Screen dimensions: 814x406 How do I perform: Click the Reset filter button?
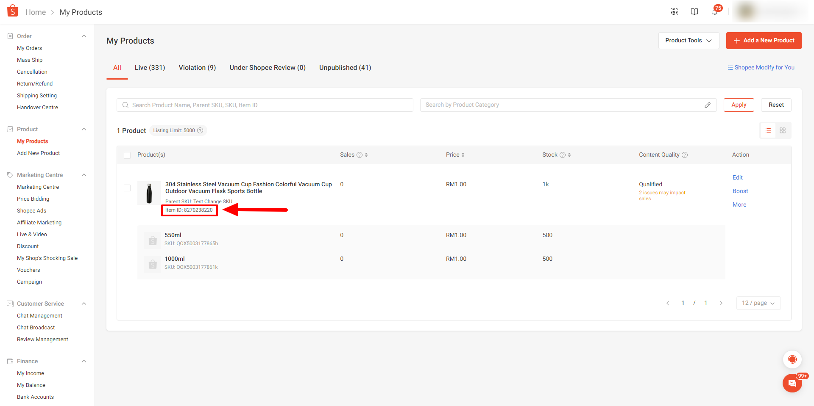(x=776, y=105)
